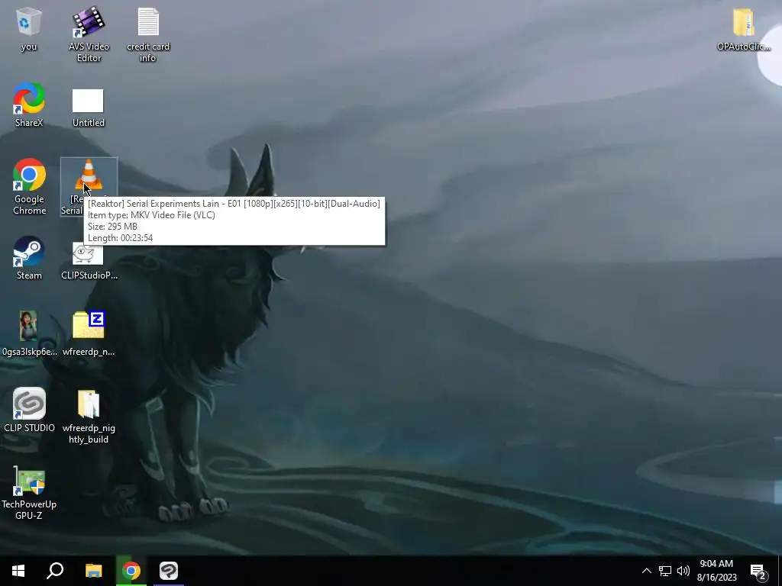Open taskbar Search magnifier
The width and height of the screenshot is (782, 586).
pos(55,571)
